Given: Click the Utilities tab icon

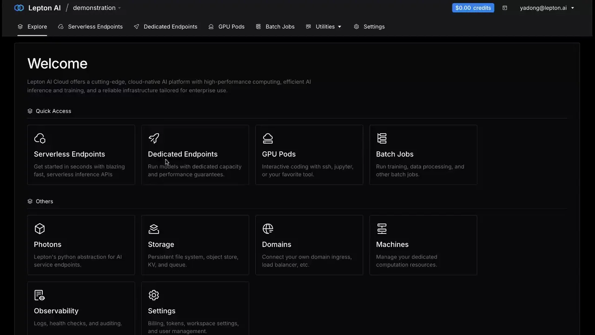Looking at the screenshot, I should pyautogui.click(x=308, y=27).
